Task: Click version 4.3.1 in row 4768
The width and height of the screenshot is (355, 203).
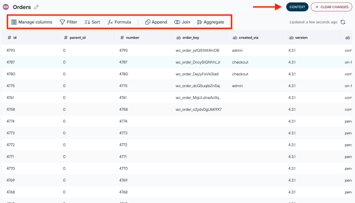Action: tap(292, 192)
